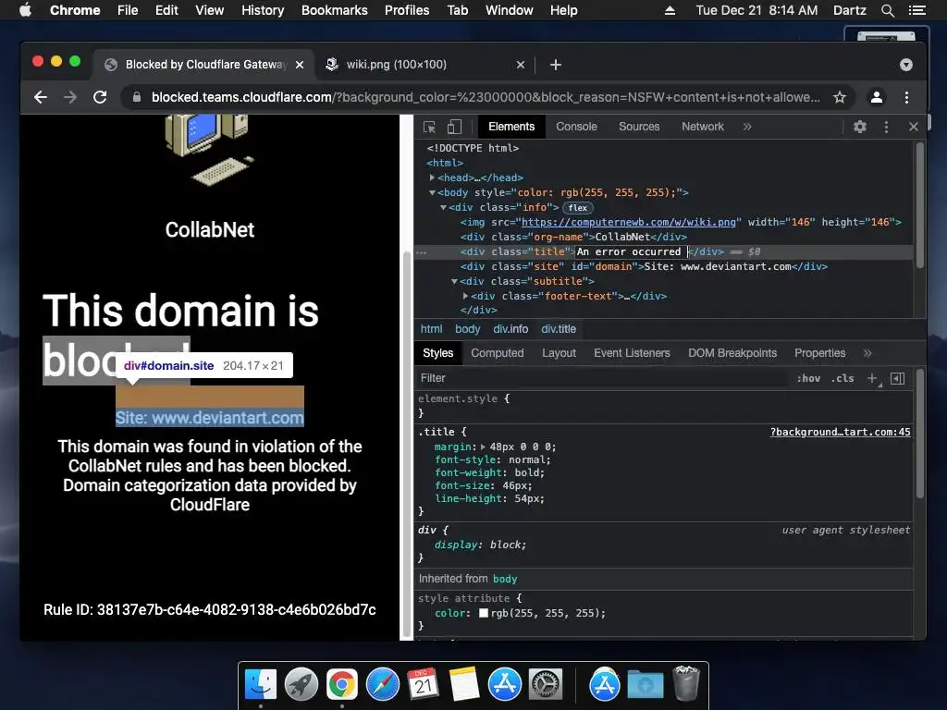Toggle the computed styles sidebar icon
Image resolution: width=947 pixels, height=710 pixels.
click(897, 378)
